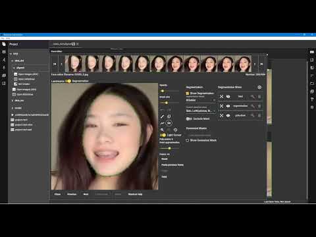Click the Previous button
This screenshot has height=237, width=316.
click(72, 194)
